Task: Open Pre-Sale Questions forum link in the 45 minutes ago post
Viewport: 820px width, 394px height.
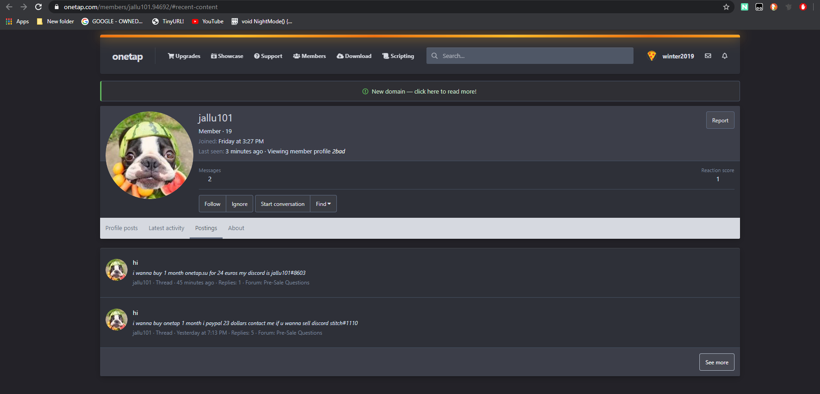Action: coord(287,283)
